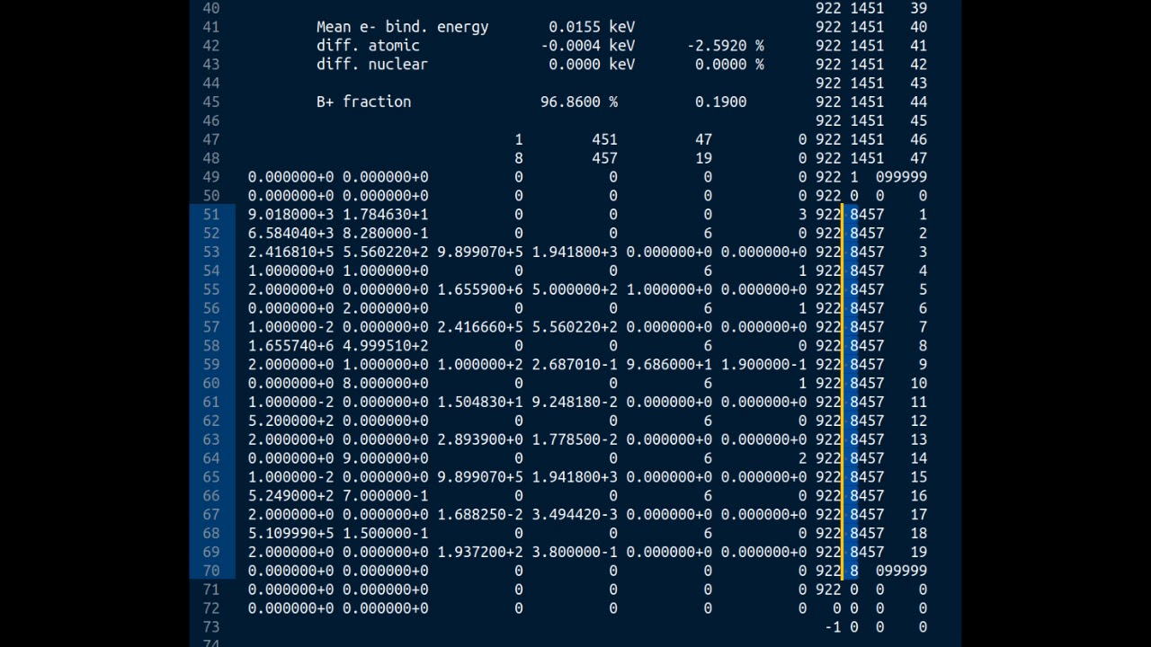Click the number 19 on line 48

pyautogui.click(x=703, y=158)
